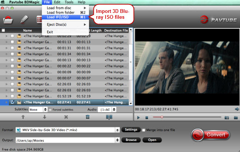Open Load from disc submenu
240x152 pixels.
point(65,8)
